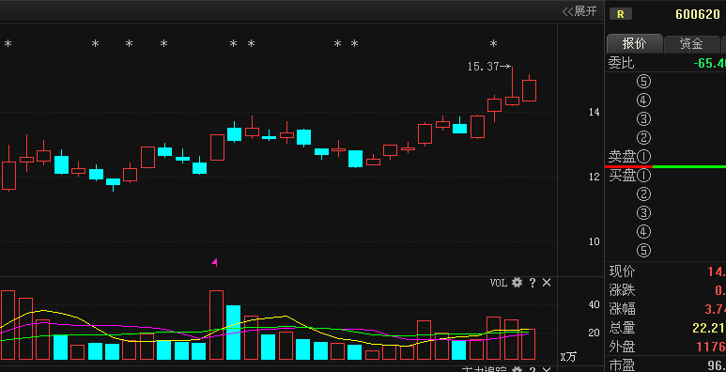Click the 1176 外盘 value
This screenshot has height=372, width=726.
click(x=711, y=347)
